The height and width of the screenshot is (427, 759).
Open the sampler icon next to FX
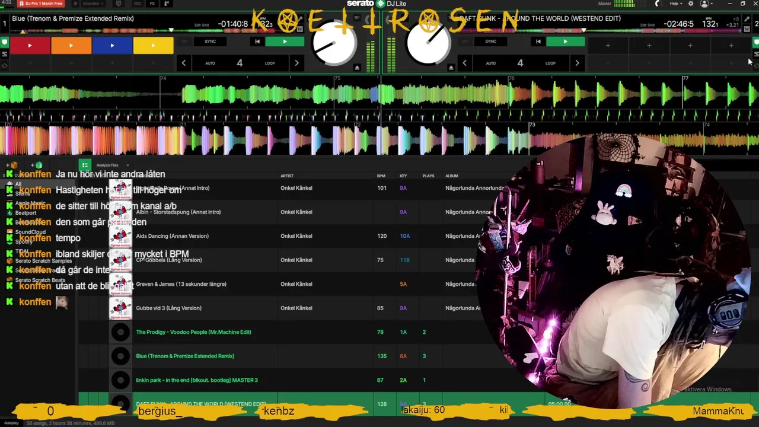165,4
